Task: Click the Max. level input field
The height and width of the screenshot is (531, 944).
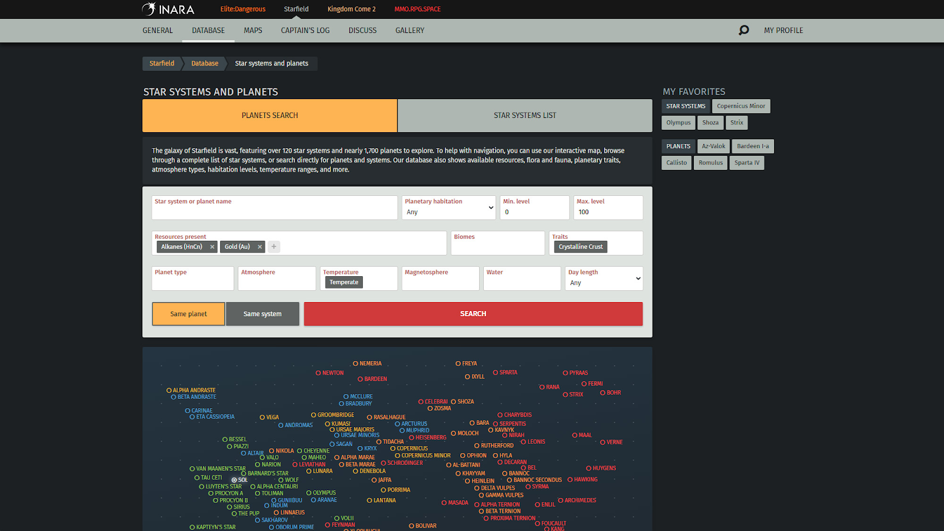Action: tap(608, 208)
